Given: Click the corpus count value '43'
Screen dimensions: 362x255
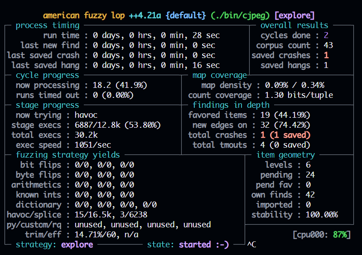Looking at the screenshot, I should click(328, 45).
